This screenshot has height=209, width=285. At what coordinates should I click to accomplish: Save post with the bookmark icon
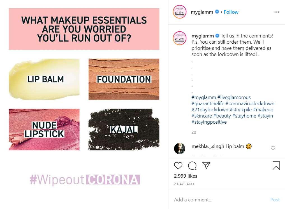pos(276,165)
